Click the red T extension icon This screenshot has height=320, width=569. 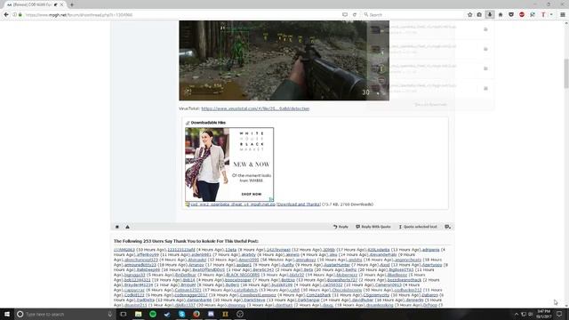[x=543, y=15]
